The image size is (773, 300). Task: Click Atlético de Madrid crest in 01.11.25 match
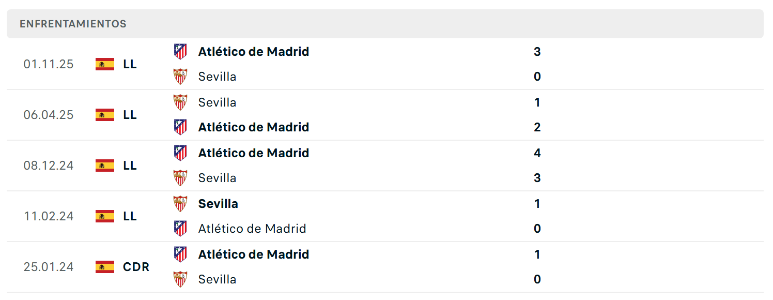tap(180, 51)
